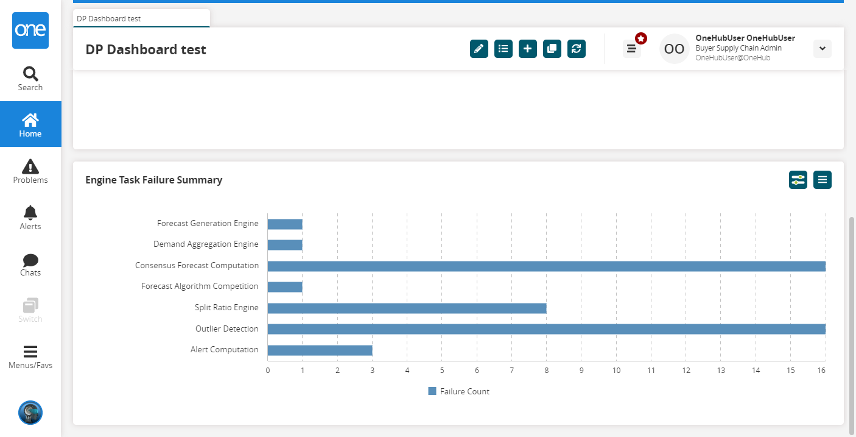This screenshot has height=437, width=856.
Task: Refresh the dashboard
Action: 577,49
